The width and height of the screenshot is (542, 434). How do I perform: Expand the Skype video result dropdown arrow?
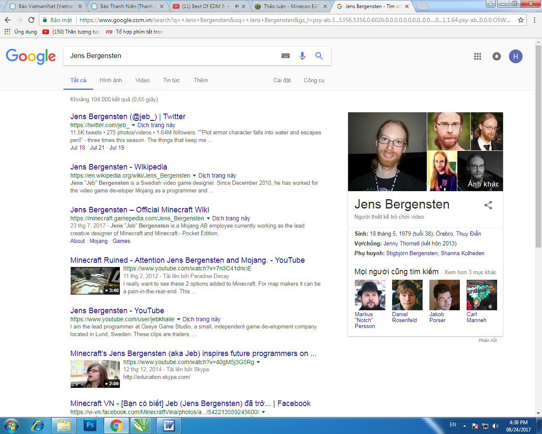point(258,362)
